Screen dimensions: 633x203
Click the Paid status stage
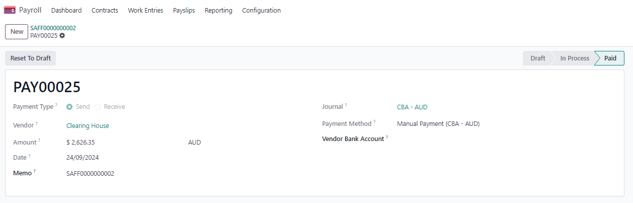coord(610,58)
